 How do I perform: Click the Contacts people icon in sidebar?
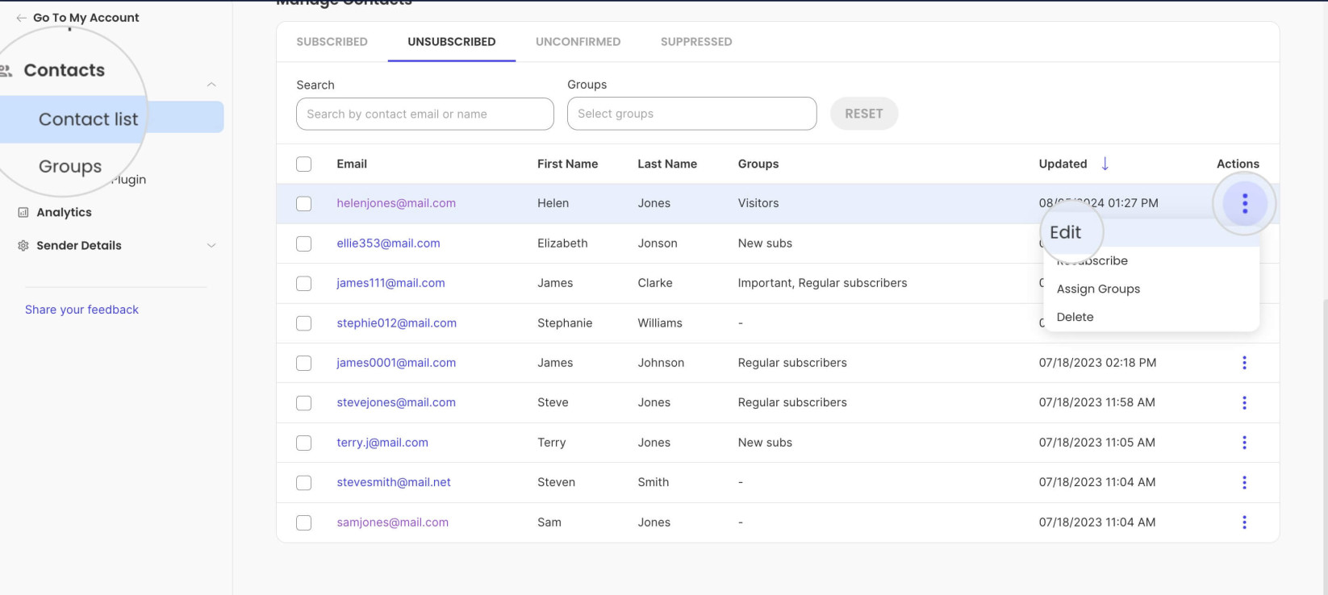pyautogui.click(x=6, y=71)
